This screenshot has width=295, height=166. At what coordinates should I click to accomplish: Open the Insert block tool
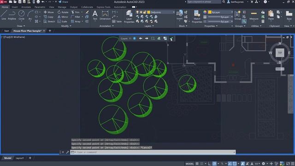tap(179, 15)
